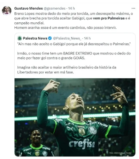This screenshot has width=139, height=159.
Task: Click the Palestra News avatar logo
Action: (x=20, y=38)
